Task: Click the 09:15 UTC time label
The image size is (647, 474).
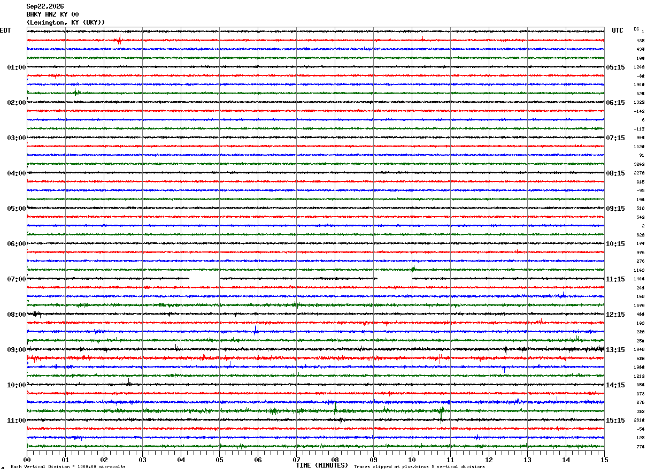Action: coord(615,209)
